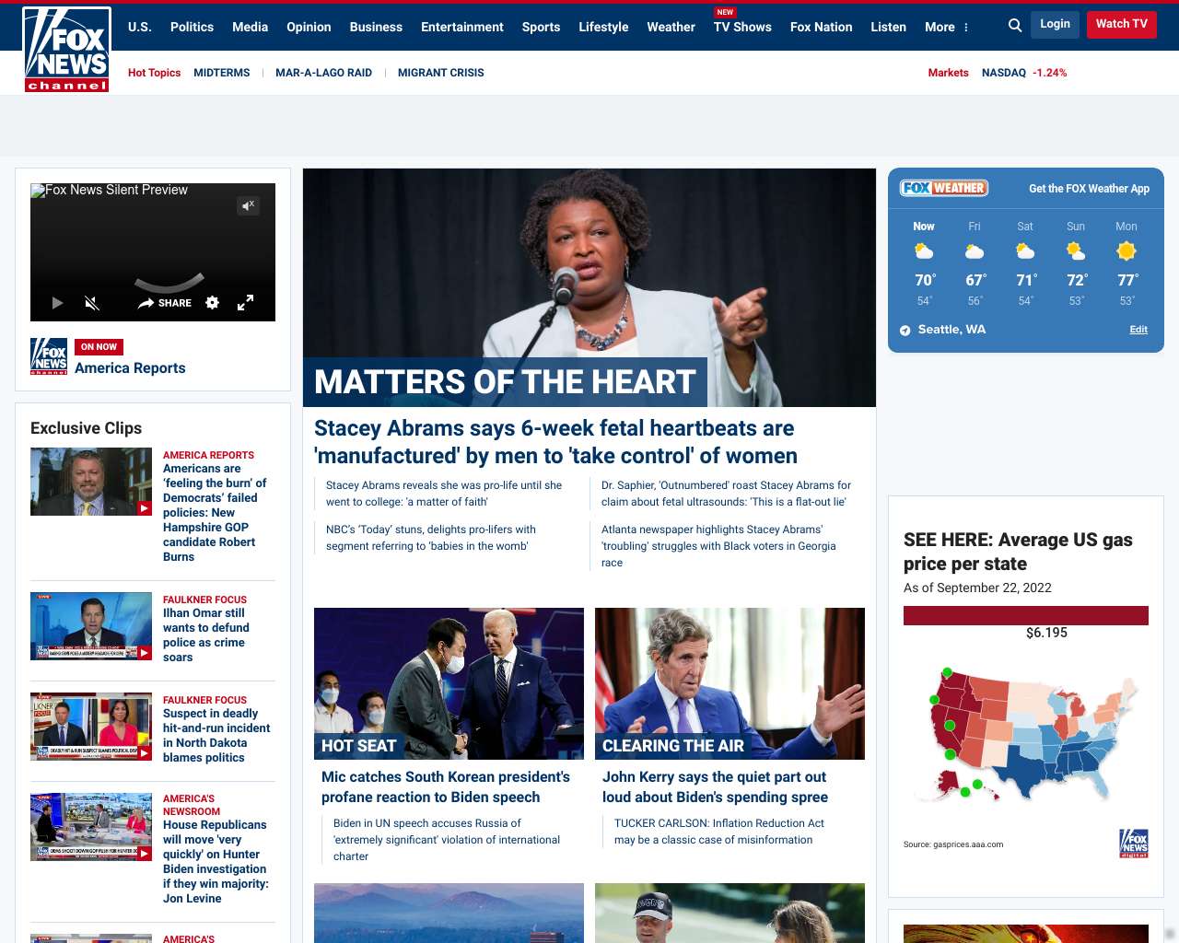Click the Fox News channel logo
Screen dimensions: 1179x943
tap(67, 50)
